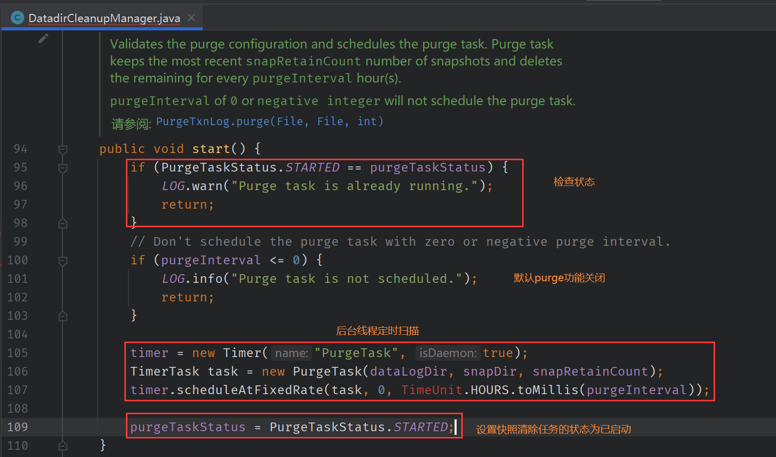This screenshot has width=776, height=457.
Task: Select the comment on line 99
Action: (x=400, y=242)
